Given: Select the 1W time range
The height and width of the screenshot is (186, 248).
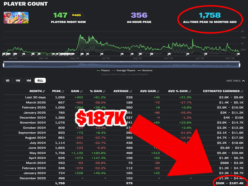Looking at the screenshot, I should [x=18, y=81].
